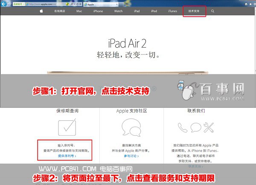Click the Apple site search magnifier icon
This screenshot has height=185, width=256.
[212, 11]
